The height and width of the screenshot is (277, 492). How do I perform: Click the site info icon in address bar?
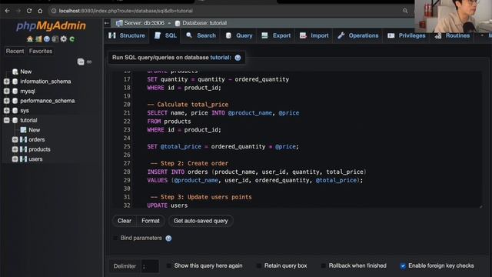click(54, 11)
